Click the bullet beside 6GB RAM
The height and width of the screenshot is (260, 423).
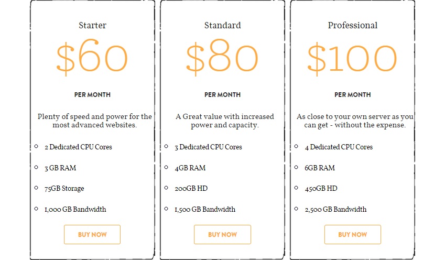296,167
